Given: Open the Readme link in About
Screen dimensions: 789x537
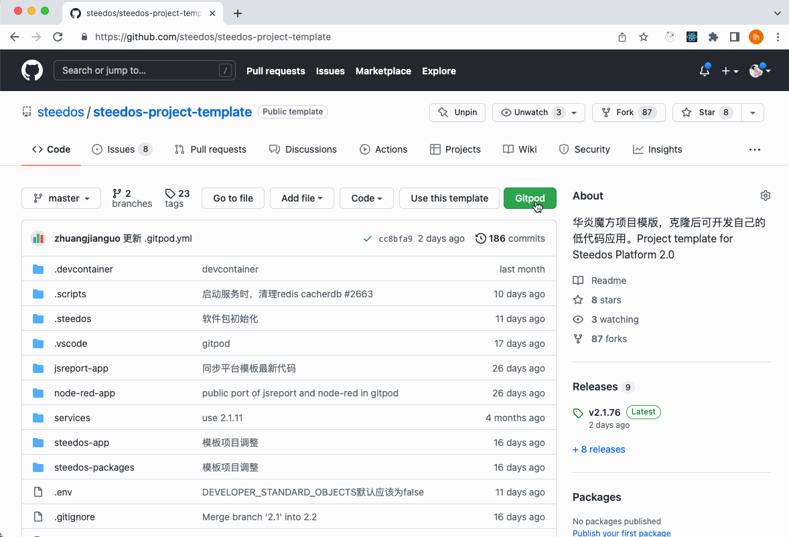Looking at the screenshot, I should tap(600, 281).
